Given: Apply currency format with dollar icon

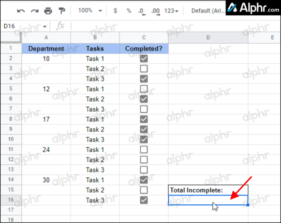Looking at the screenshot, I should pyautogui.click(x=116, y=11).
